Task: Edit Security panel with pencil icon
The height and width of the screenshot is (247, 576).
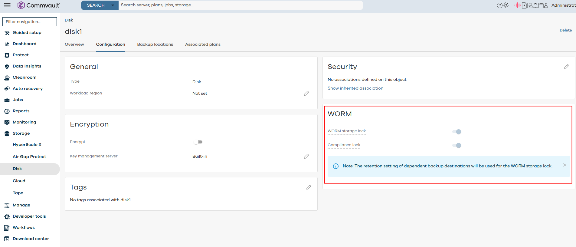Action: pos(566,67)
